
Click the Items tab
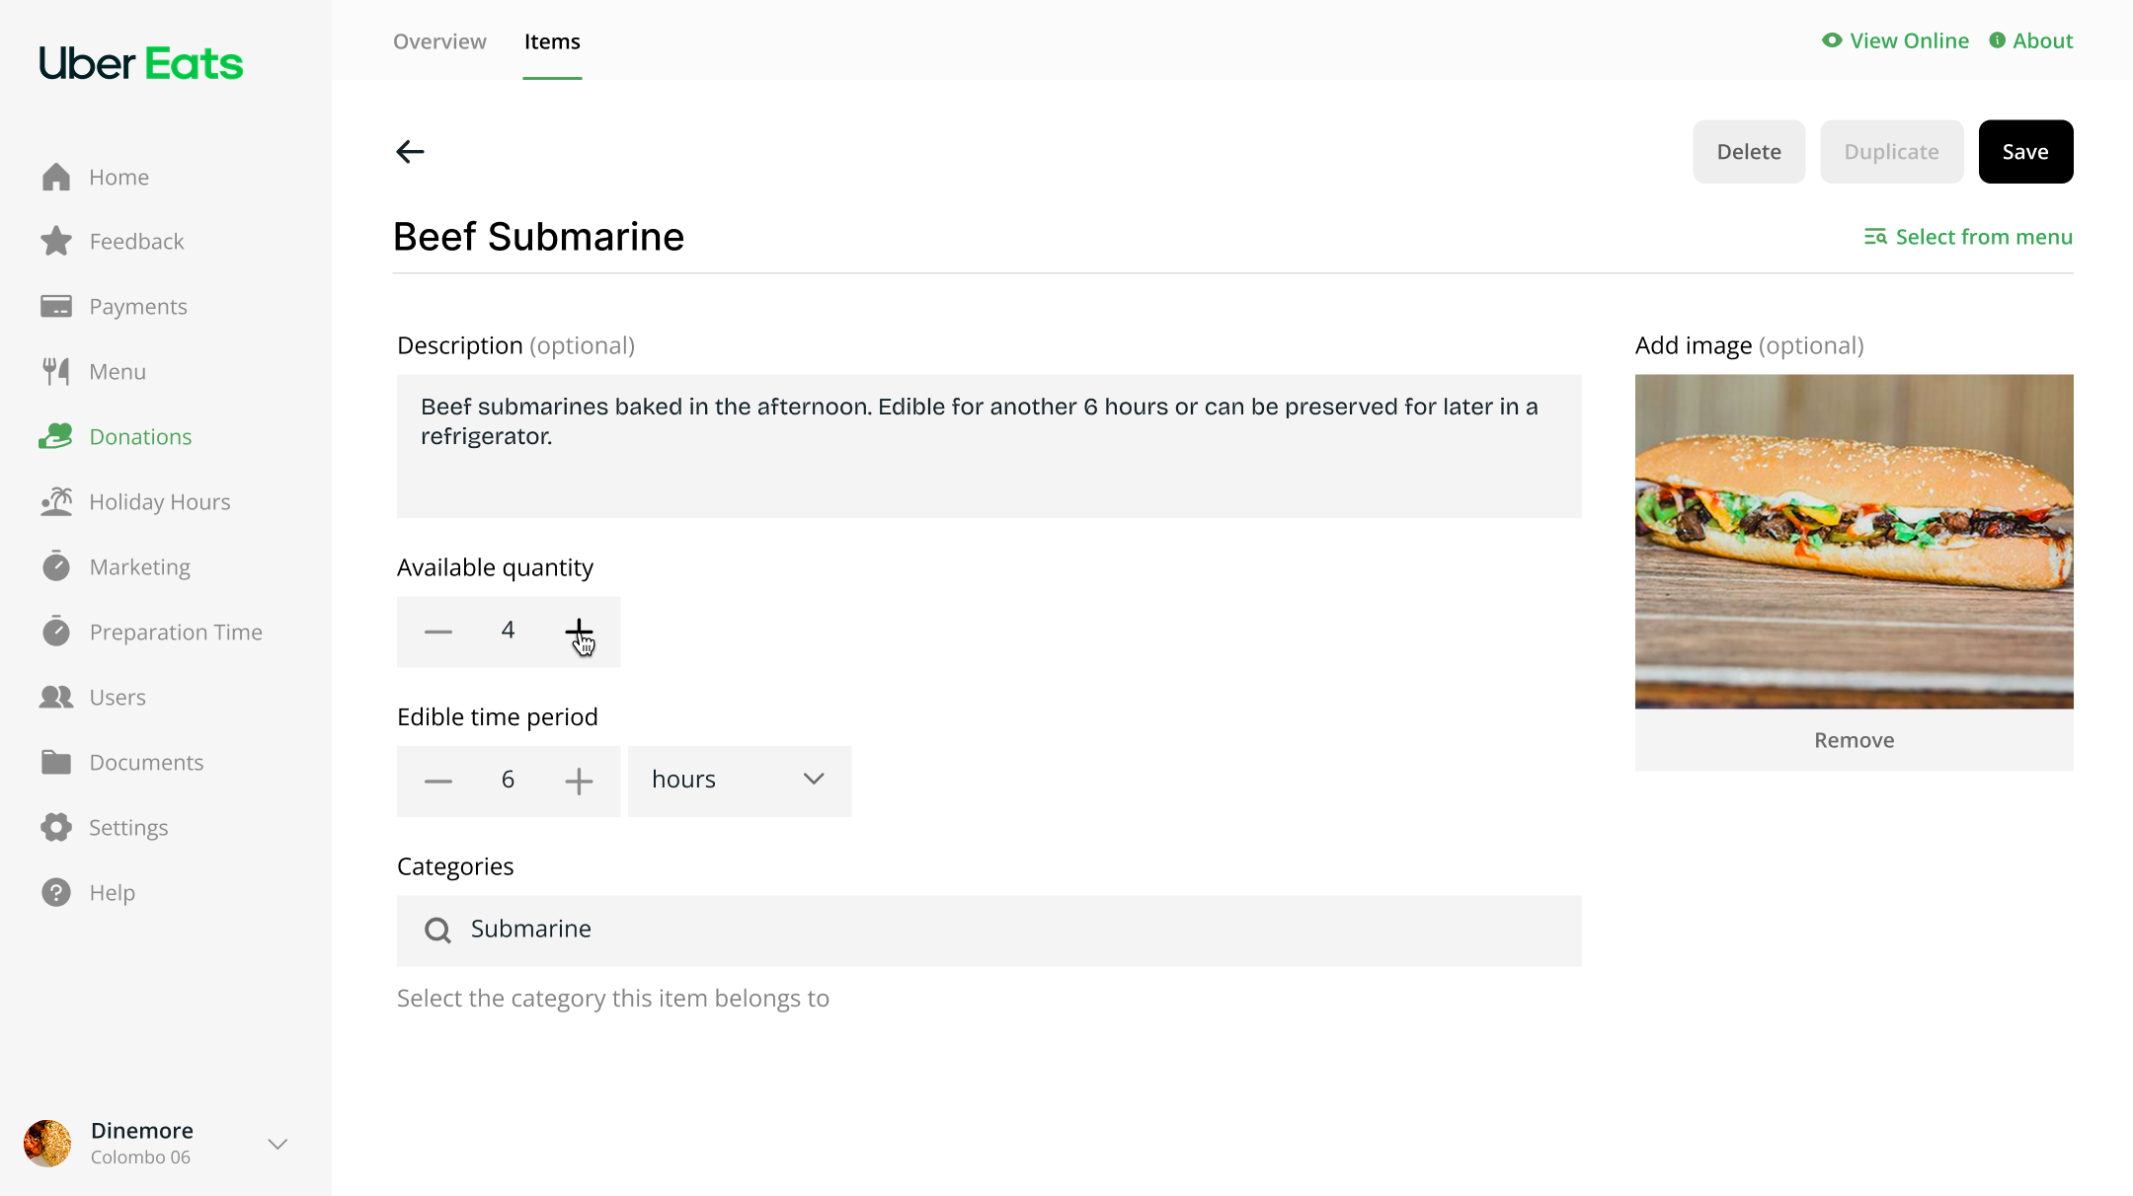pos(552,41)
